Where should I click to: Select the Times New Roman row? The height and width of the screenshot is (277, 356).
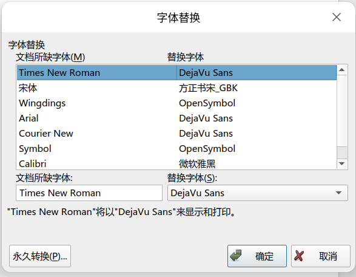point(176,72)
